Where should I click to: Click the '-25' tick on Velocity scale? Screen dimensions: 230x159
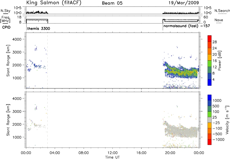pos(216,123)
